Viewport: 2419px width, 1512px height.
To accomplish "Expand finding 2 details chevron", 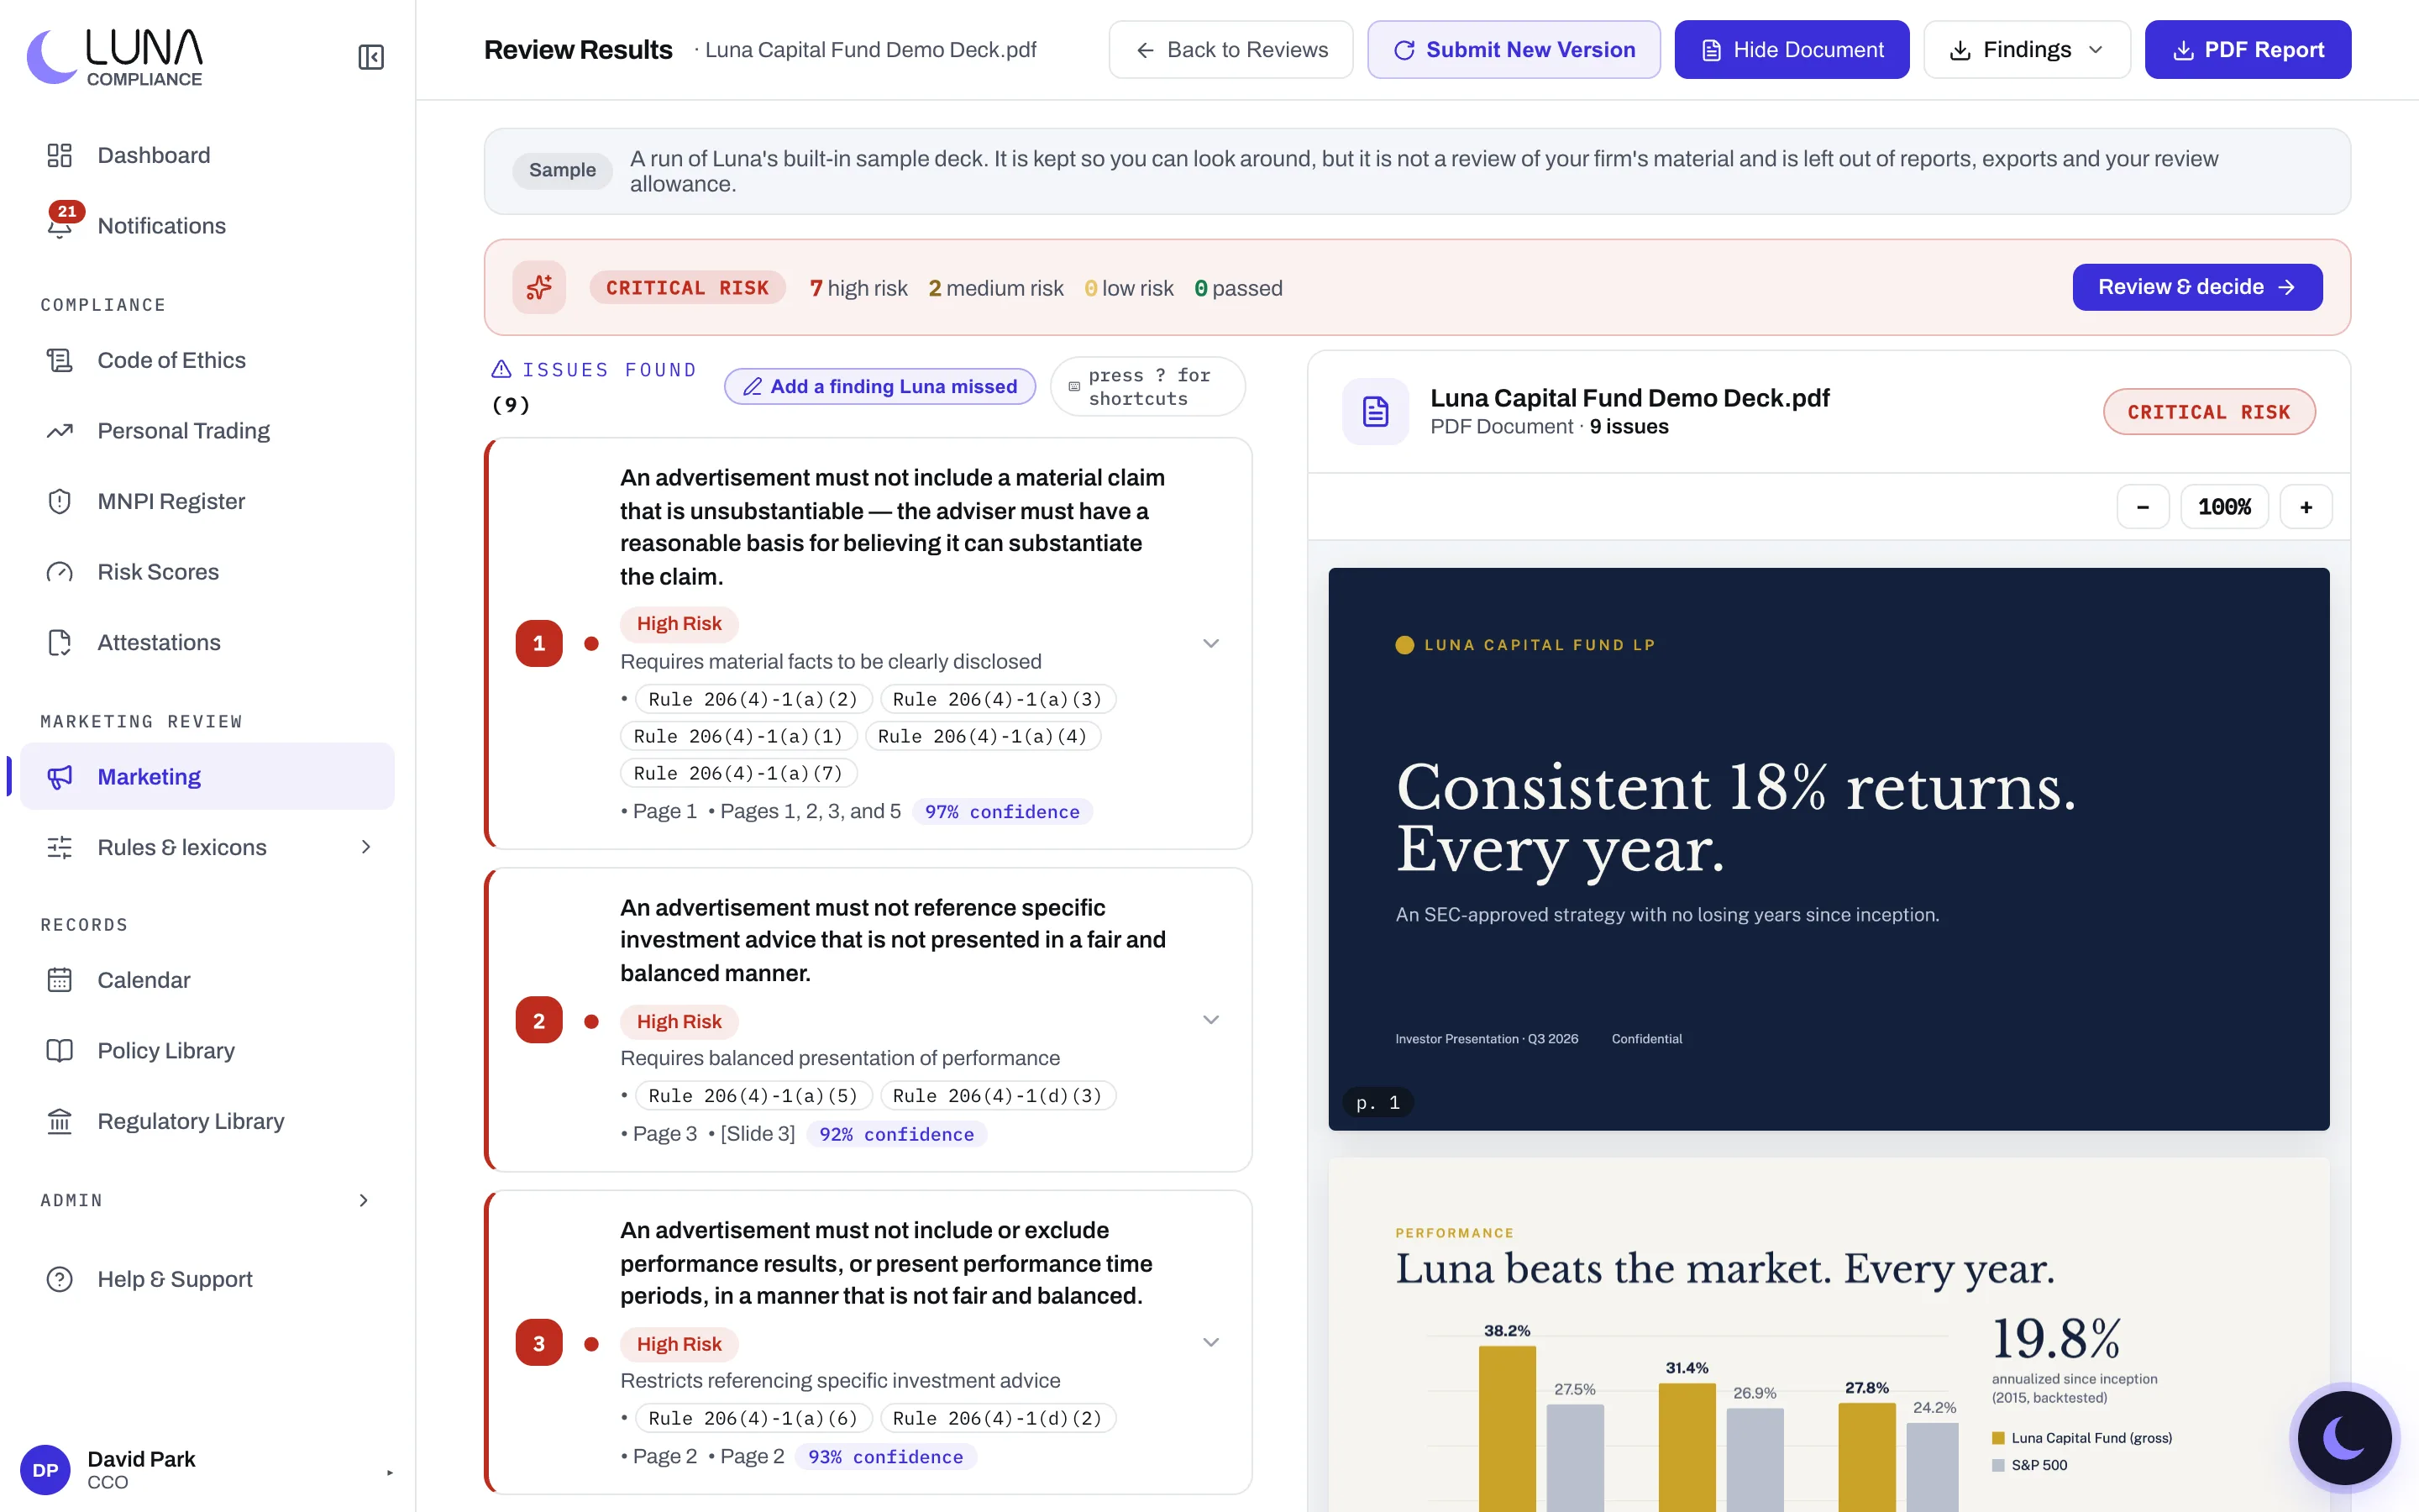I will (1210, 1020).
